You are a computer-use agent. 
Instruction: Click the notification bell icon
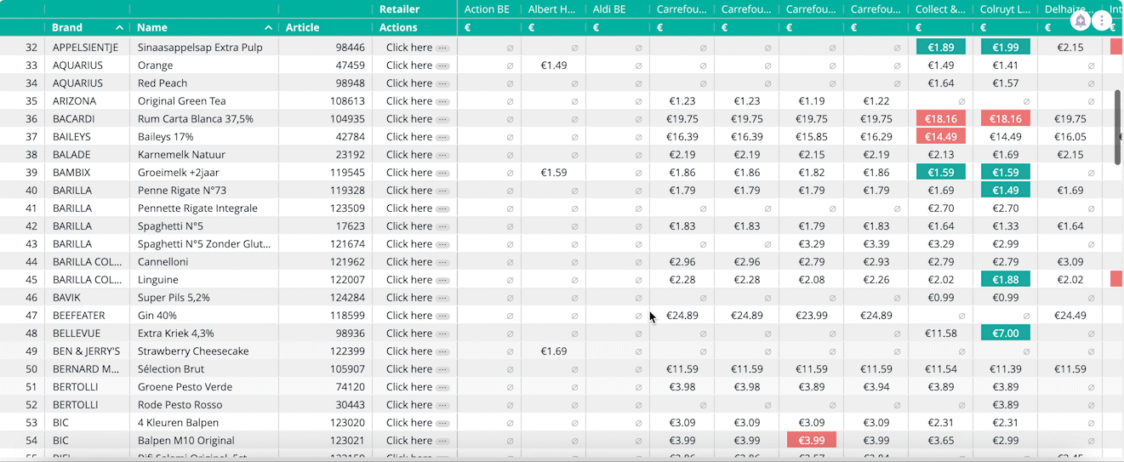tap(1081, 20)
